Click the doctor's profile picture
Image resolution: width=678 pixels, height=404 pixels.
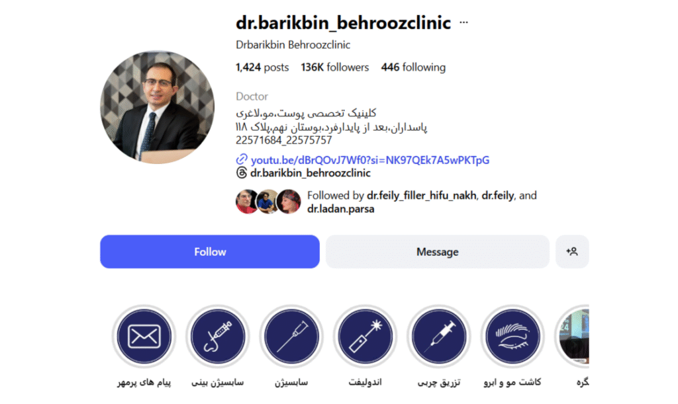[158, 107]
